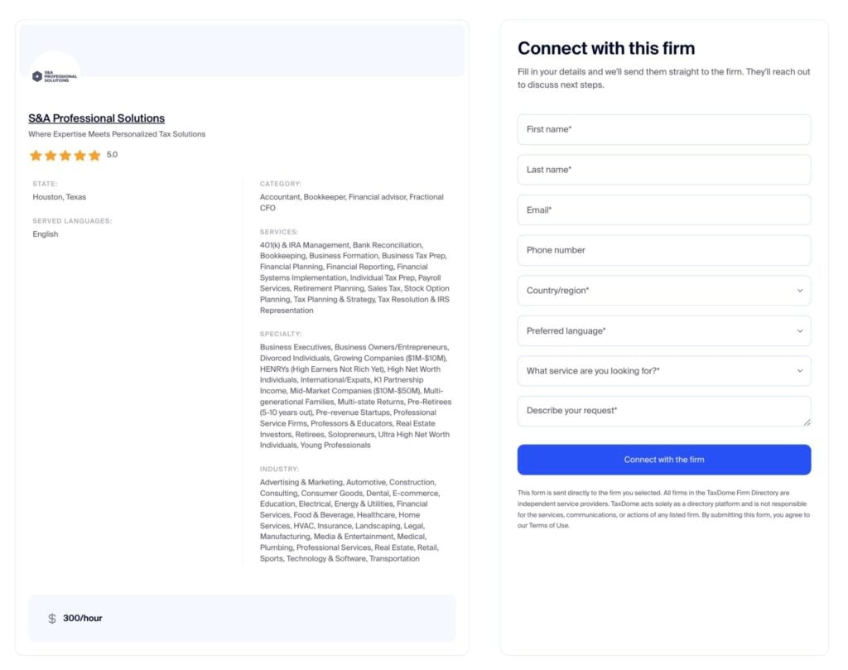Click the five-star rating icons

coord(65,156)
